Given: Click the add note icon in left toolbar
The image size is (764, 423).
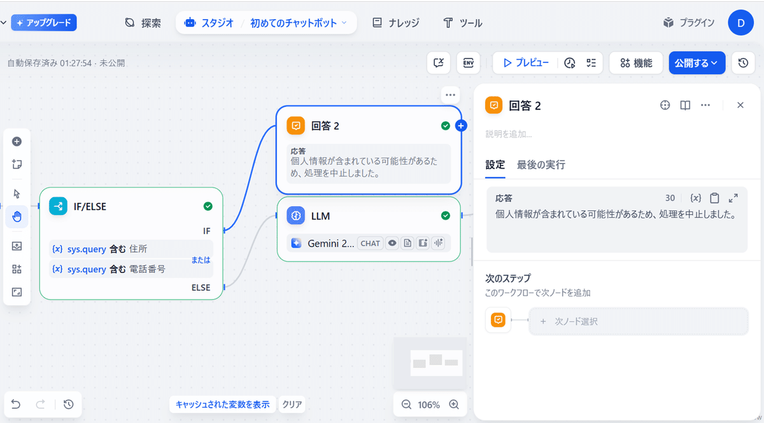Looking at the screenshot, I should [17, 164].
